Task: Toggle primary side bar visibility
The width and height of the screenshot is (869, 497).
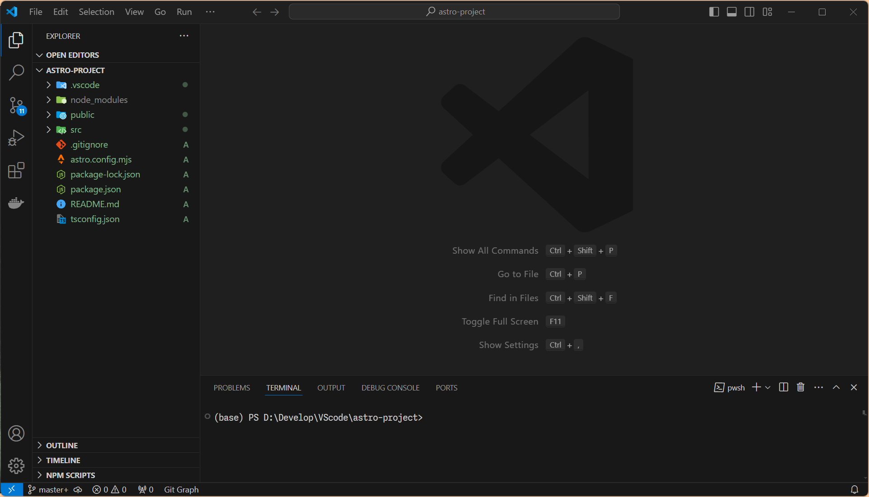Action: [x=714, y=12]
